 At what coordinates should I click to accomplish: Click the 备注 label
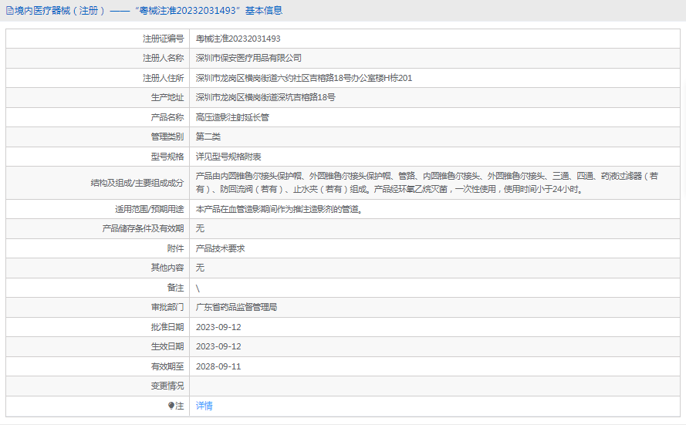click(175, 288)
